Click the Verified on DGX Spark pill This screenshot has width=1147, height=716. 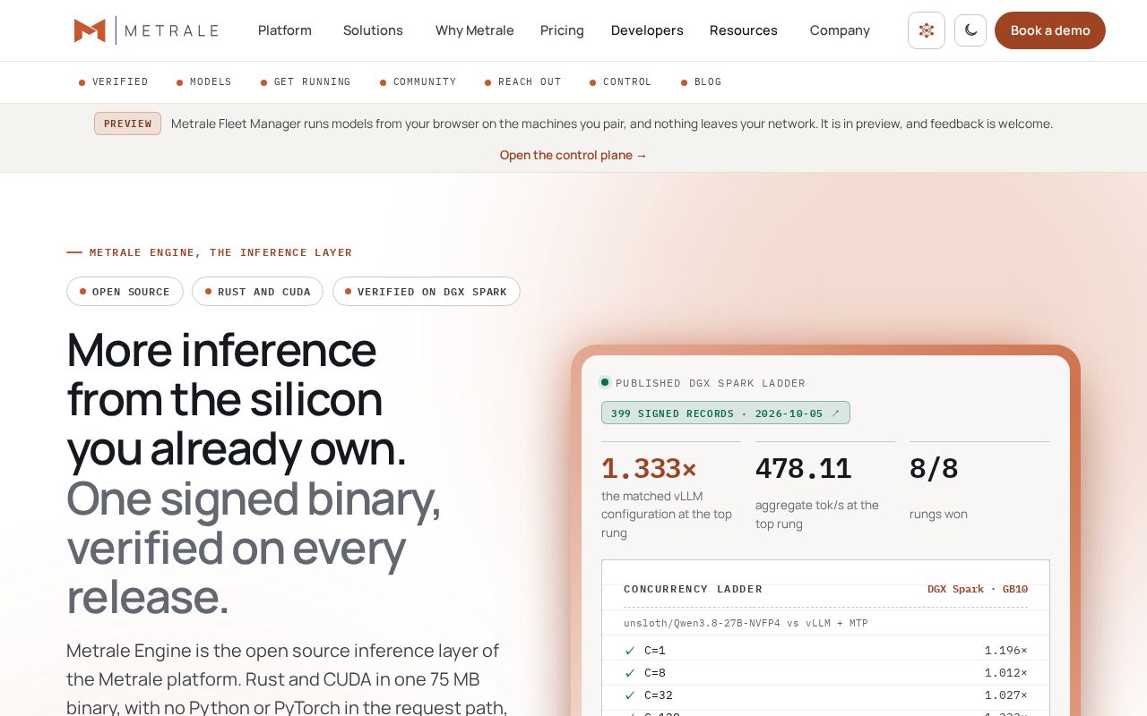click(427, 292)
